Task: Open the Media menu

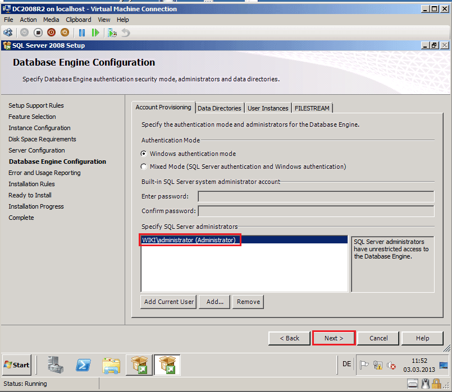Action: (51, 20)
